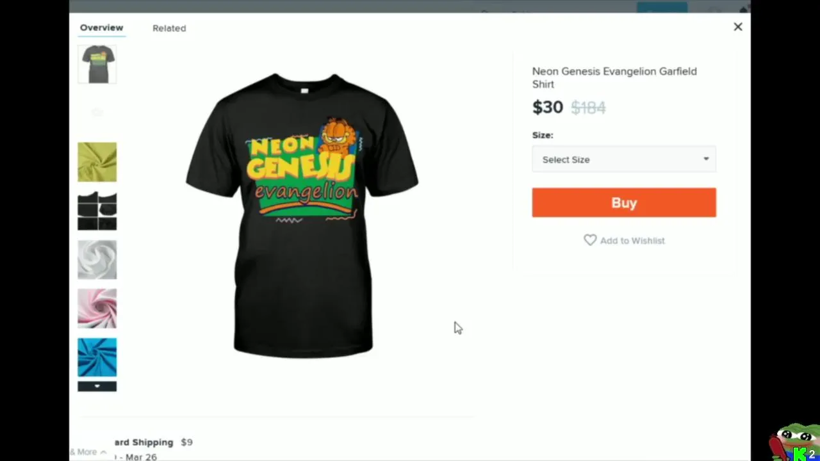
Task: Click the heart wishlist icon
Action: click(590, 240)
